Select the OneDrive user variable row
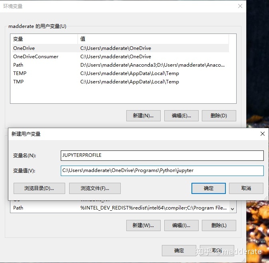Viewport: 269px width, 263px height. [x=121, y=48]
